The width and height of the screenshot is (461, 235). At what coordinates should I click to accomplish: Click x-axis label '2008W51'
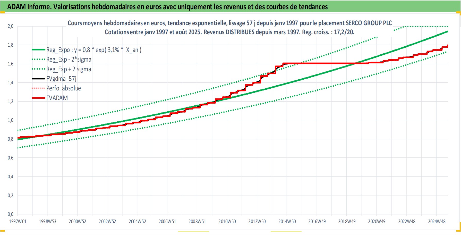tap(197, 221)
